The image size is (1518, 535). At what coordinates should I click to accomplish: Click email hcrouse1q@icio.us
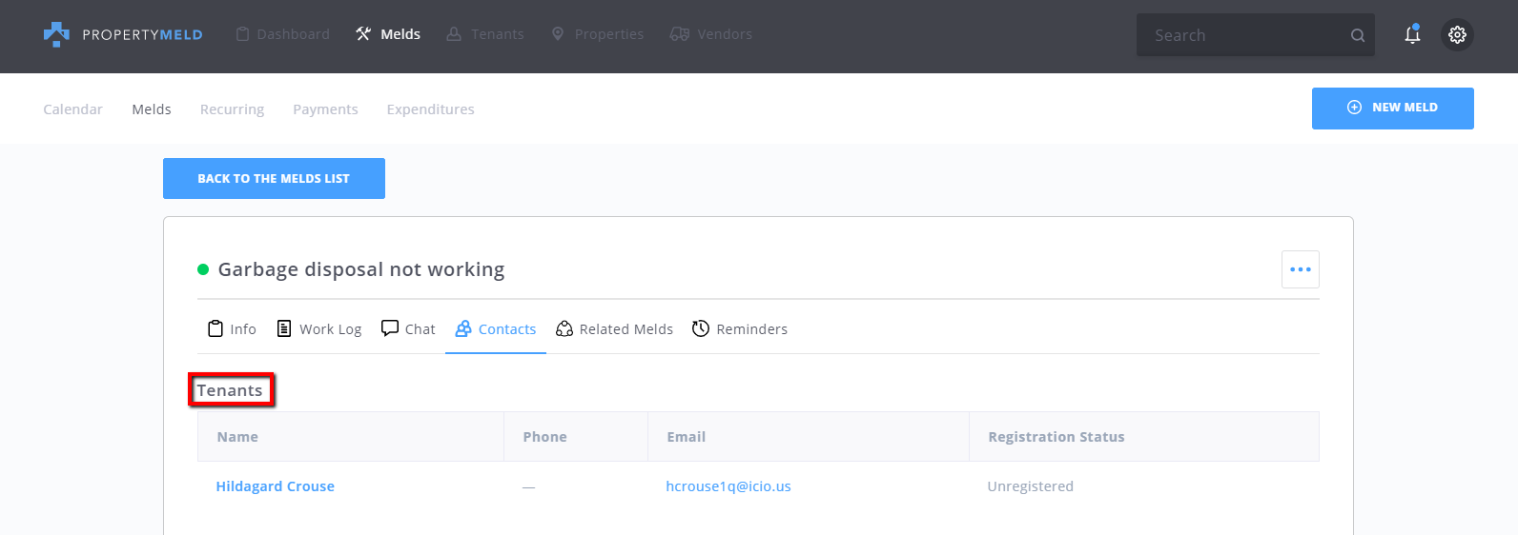[728, 486]
